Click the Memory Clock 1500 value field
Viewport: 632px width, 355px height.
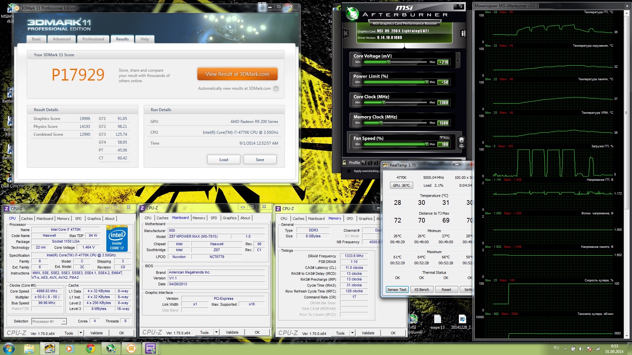click(443, 123)
